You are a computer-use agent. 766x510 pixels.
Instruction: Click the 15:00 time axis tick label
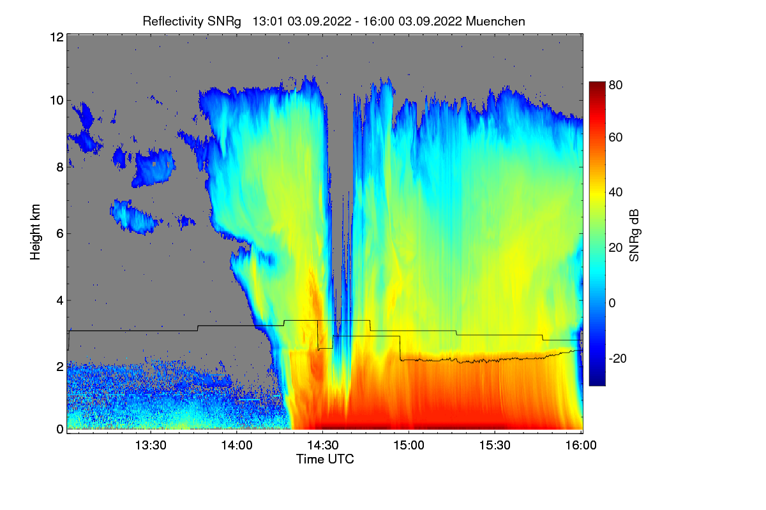(x=409, y=446)
